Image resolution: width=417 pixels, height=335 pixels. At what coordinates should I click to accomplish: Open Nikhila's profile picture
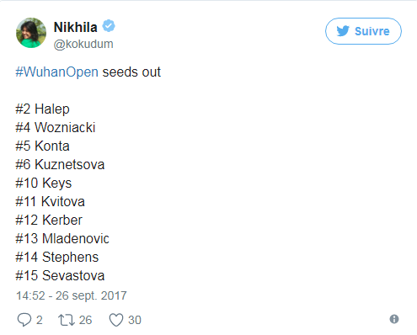point(31,33)
